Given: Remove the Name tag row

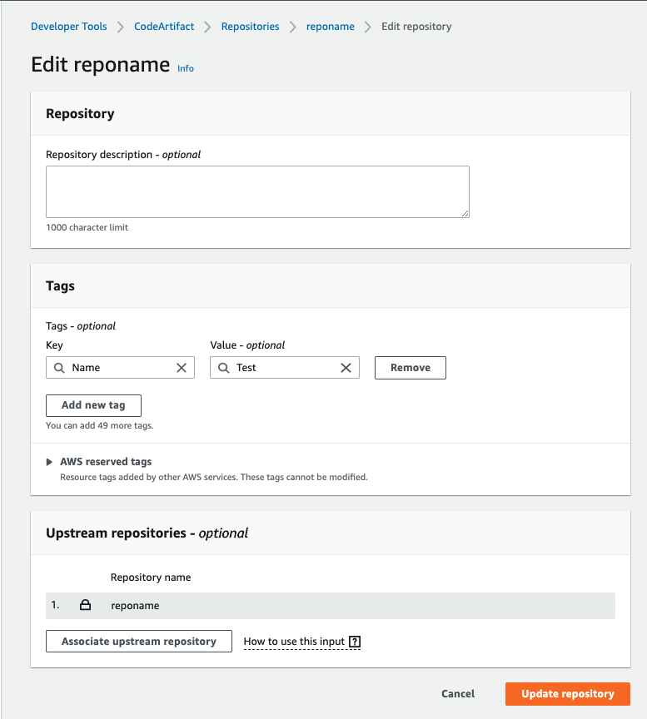Looking at the screenshot, I should (x=410, y=367).
